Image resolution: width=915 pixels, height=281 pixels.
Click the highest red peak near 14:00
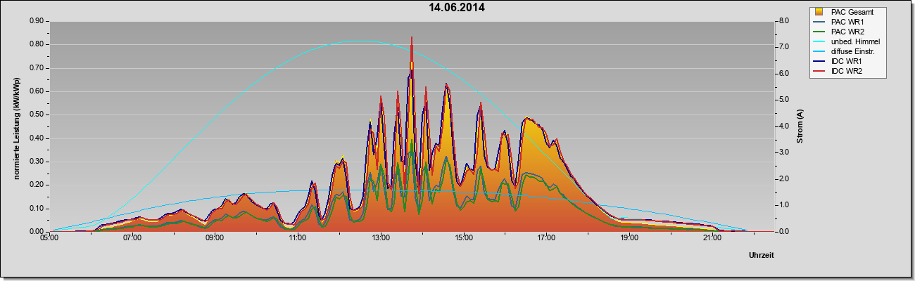(x=412, y=38)
